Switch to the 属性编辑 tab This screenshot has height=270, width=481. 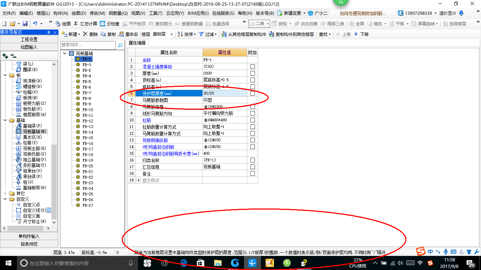[137, 43]
